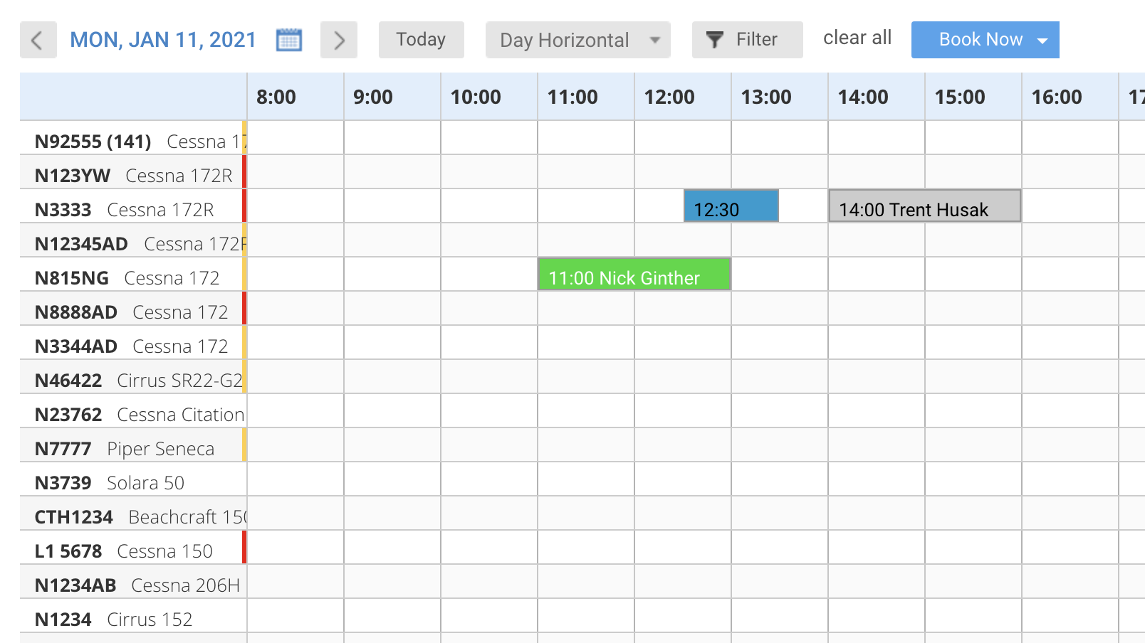The image size is (1145, 643).
Task: Select Nick Ginther 11:00 reservation
Action: pos(634,275)
